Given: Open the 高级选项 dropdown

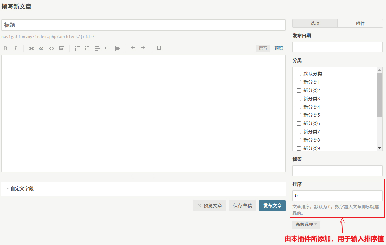Looking at the screenshot, I should point(306,224).
